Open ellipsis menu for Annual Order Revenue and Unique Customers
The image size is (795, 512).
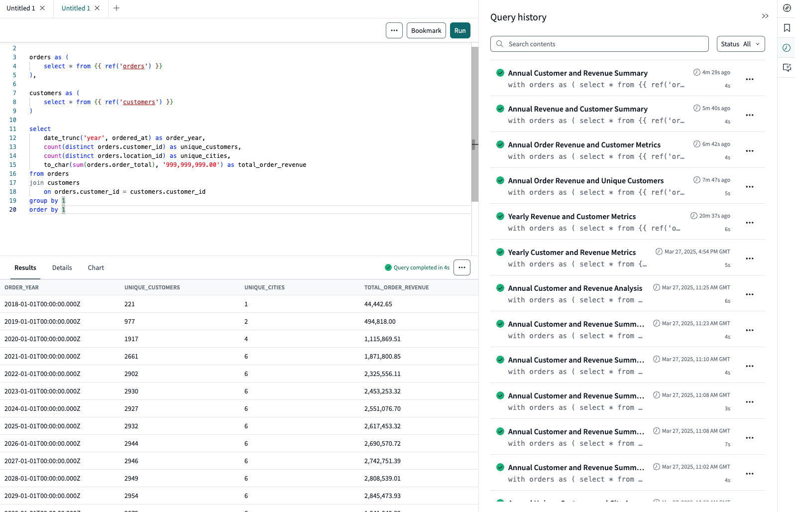[749, 187]
